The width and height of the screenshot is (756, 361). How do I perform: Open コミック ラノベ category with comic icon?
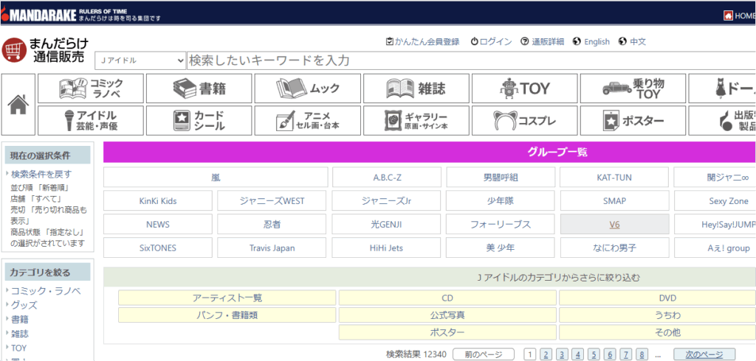point(91,88)
